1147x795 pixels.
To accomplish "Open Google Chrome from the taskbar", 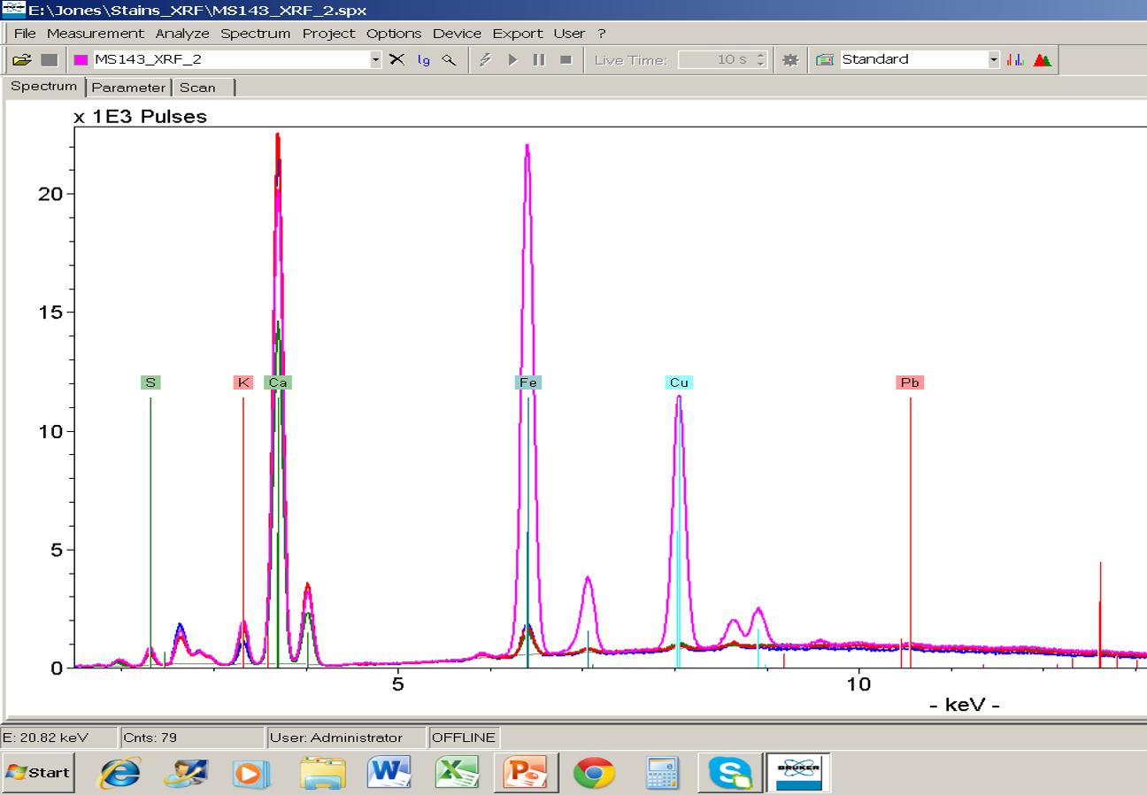I will click(x=594, y=773).
